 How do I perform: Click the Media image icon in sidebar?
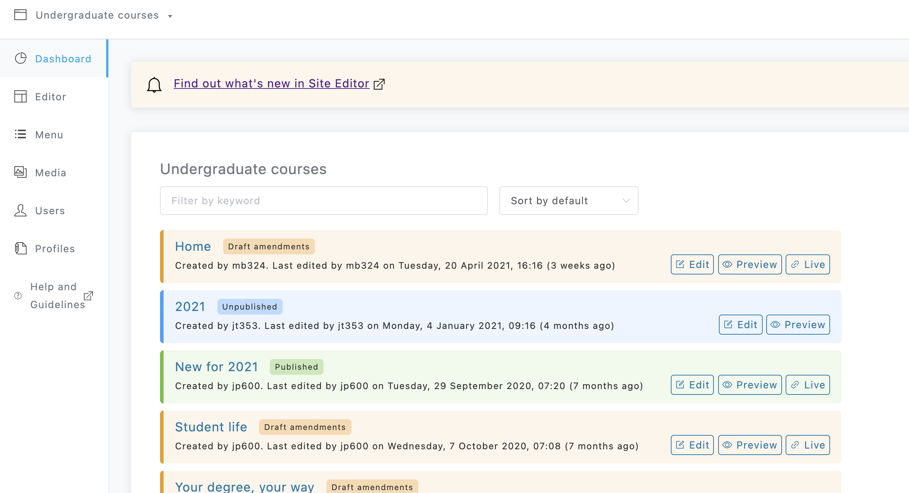pyautogui.click(x=20, y=172)
